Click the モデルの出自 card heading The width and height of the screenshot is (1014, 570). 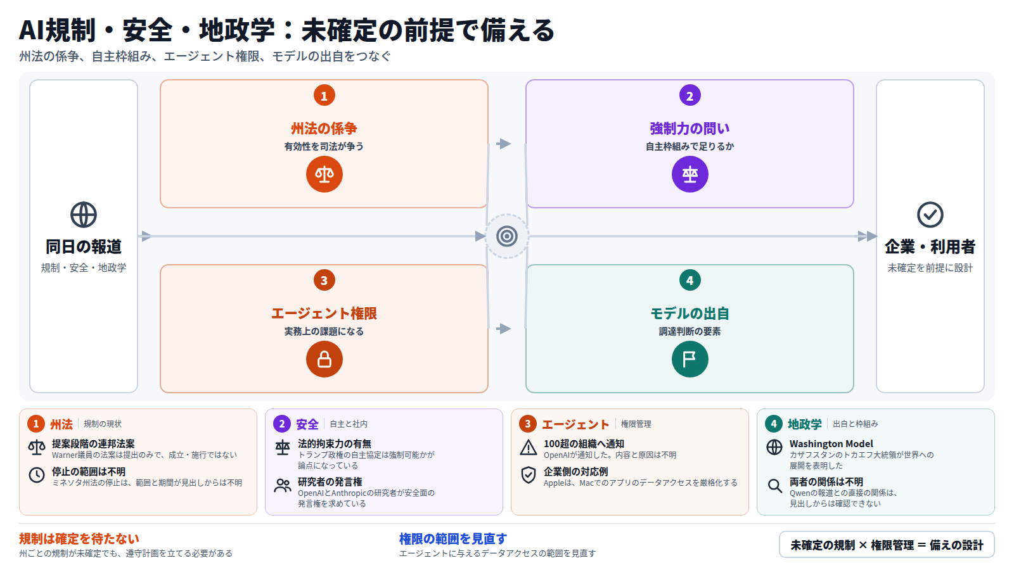click(x=690, y=313)
